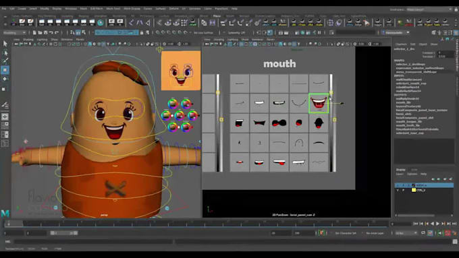Open Layers menu in layer editor
Viewport: 459px width, 258px height.
pos(400,174)
